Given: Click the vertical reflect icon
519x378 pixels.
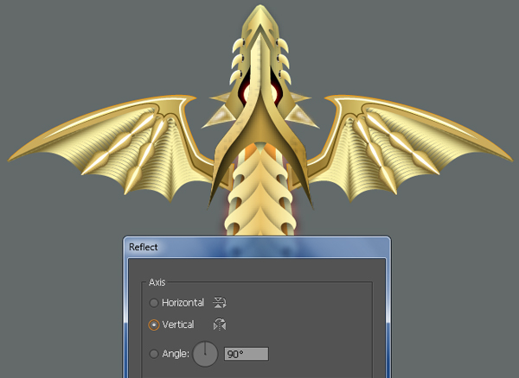Looking at the screenshot, I should (220, 324).
